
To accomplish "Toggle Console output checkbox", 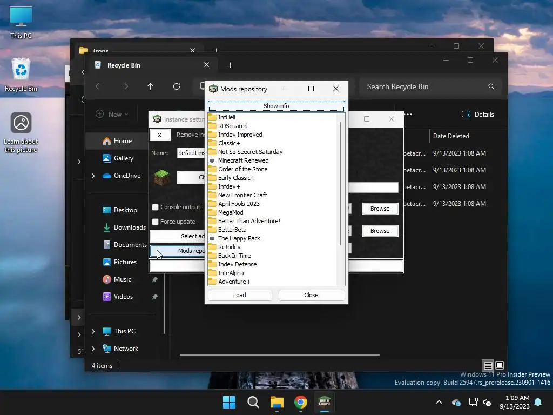I will pyautogui.click(x=155, y=207).
